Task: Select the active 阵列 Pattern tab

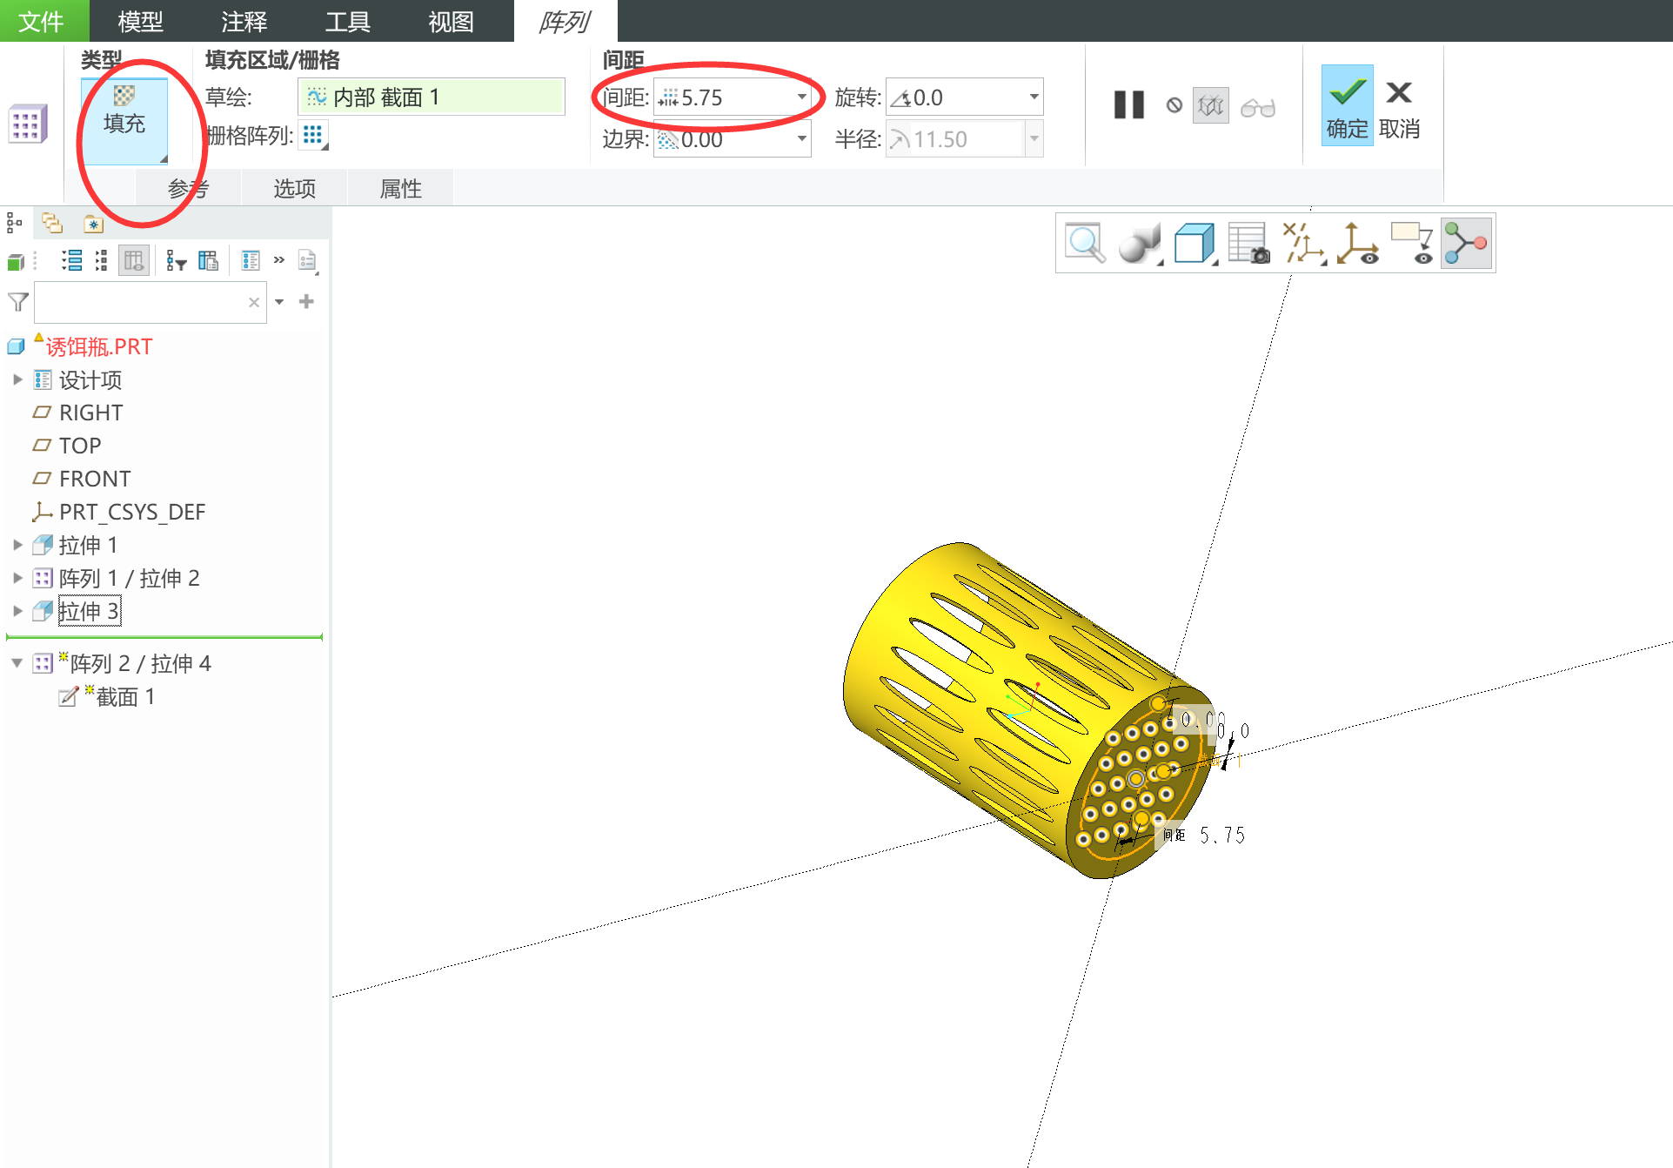Action: pos(565,21)
